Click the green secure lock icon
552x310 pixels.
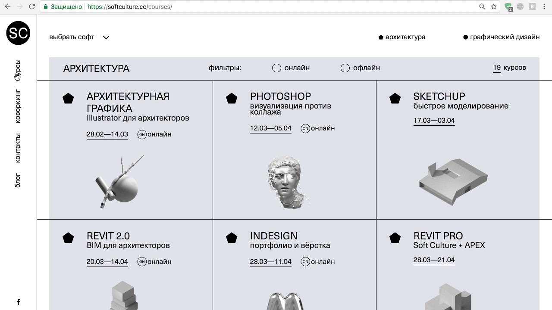click(x=46, y=7)
